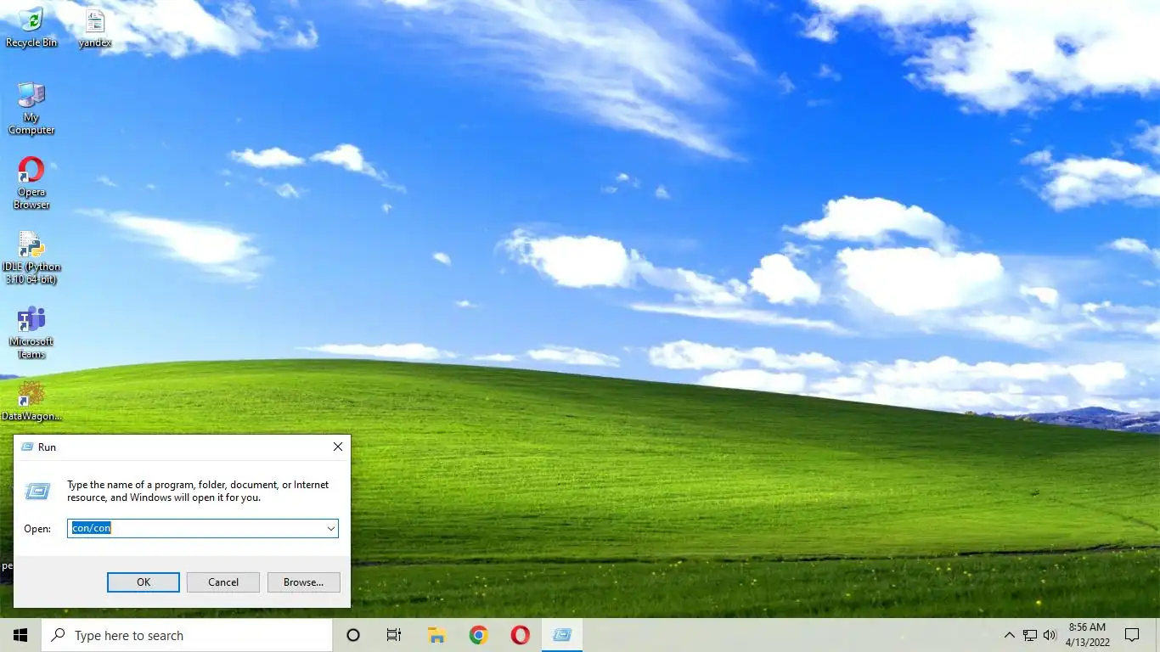Open the Windows Start menu
Screen dimensions: 1160x652
coord(20,635)
